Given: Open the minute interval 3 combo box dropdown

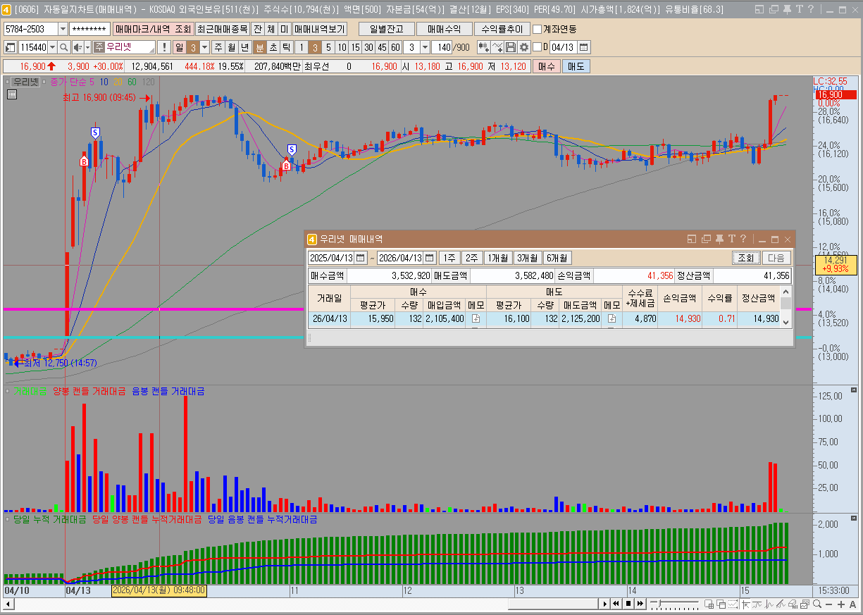Looking at the screenshot, I should pos(425,47).
